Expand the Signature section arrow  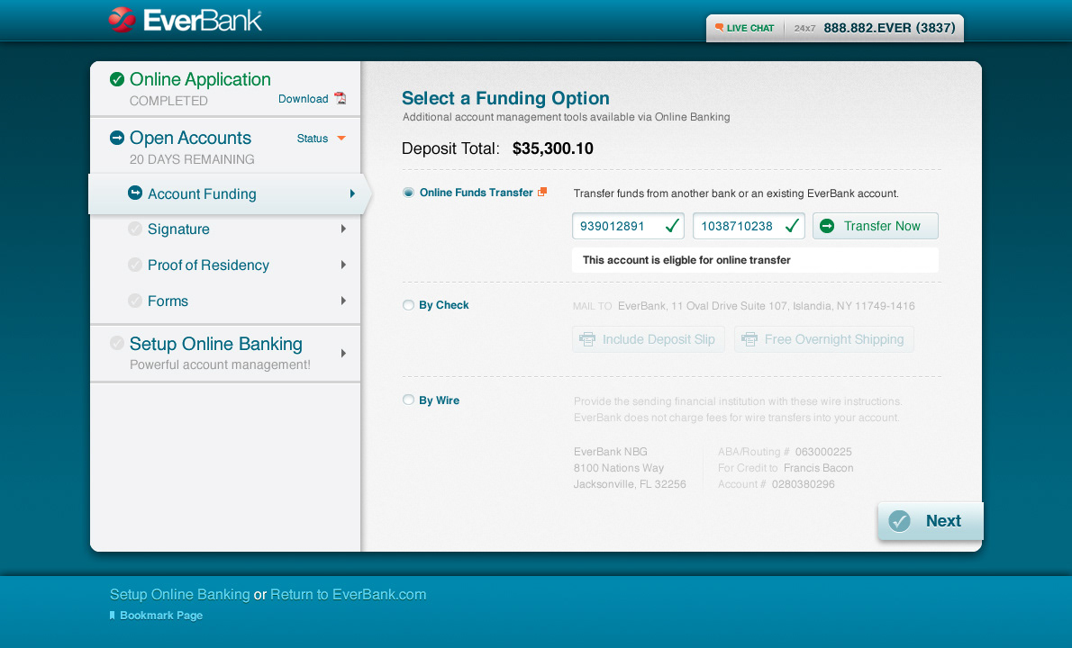point(343,229)
